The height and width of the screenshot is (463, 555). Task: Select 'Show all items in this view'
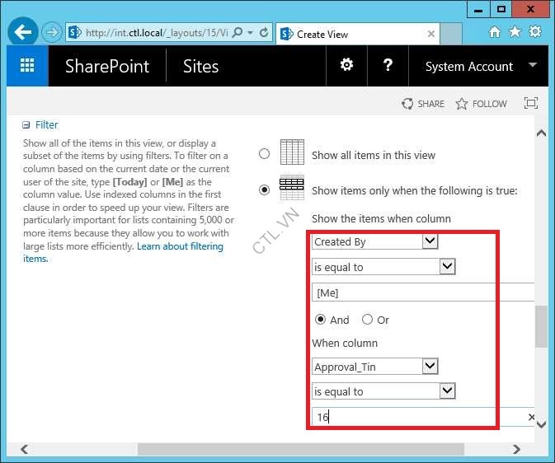click(x=264, y=154)
